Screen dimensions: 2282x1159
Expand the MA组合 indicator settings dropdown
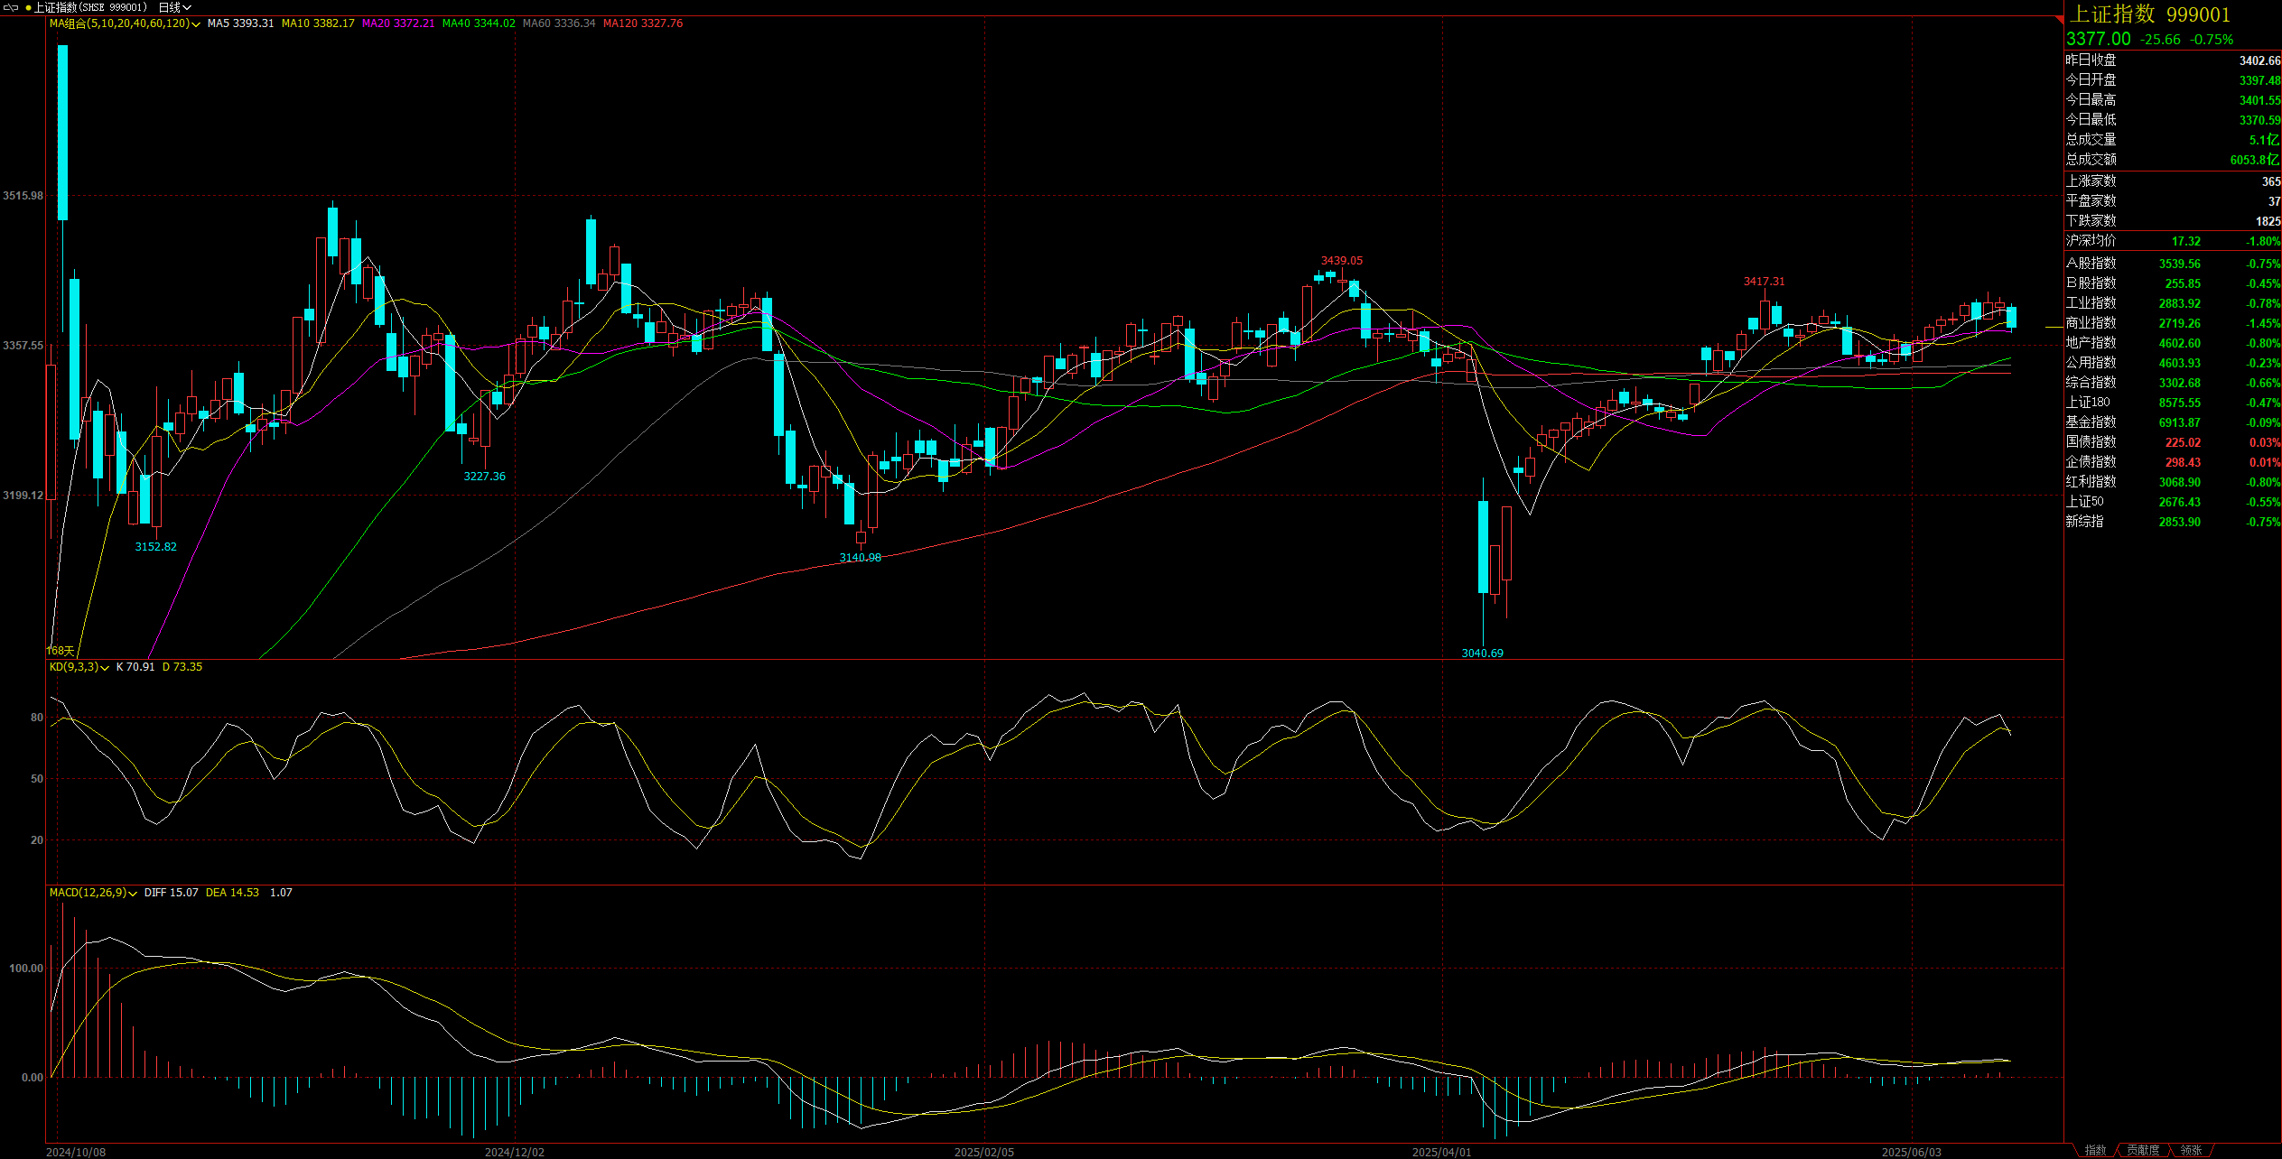[x=196, y=24]
